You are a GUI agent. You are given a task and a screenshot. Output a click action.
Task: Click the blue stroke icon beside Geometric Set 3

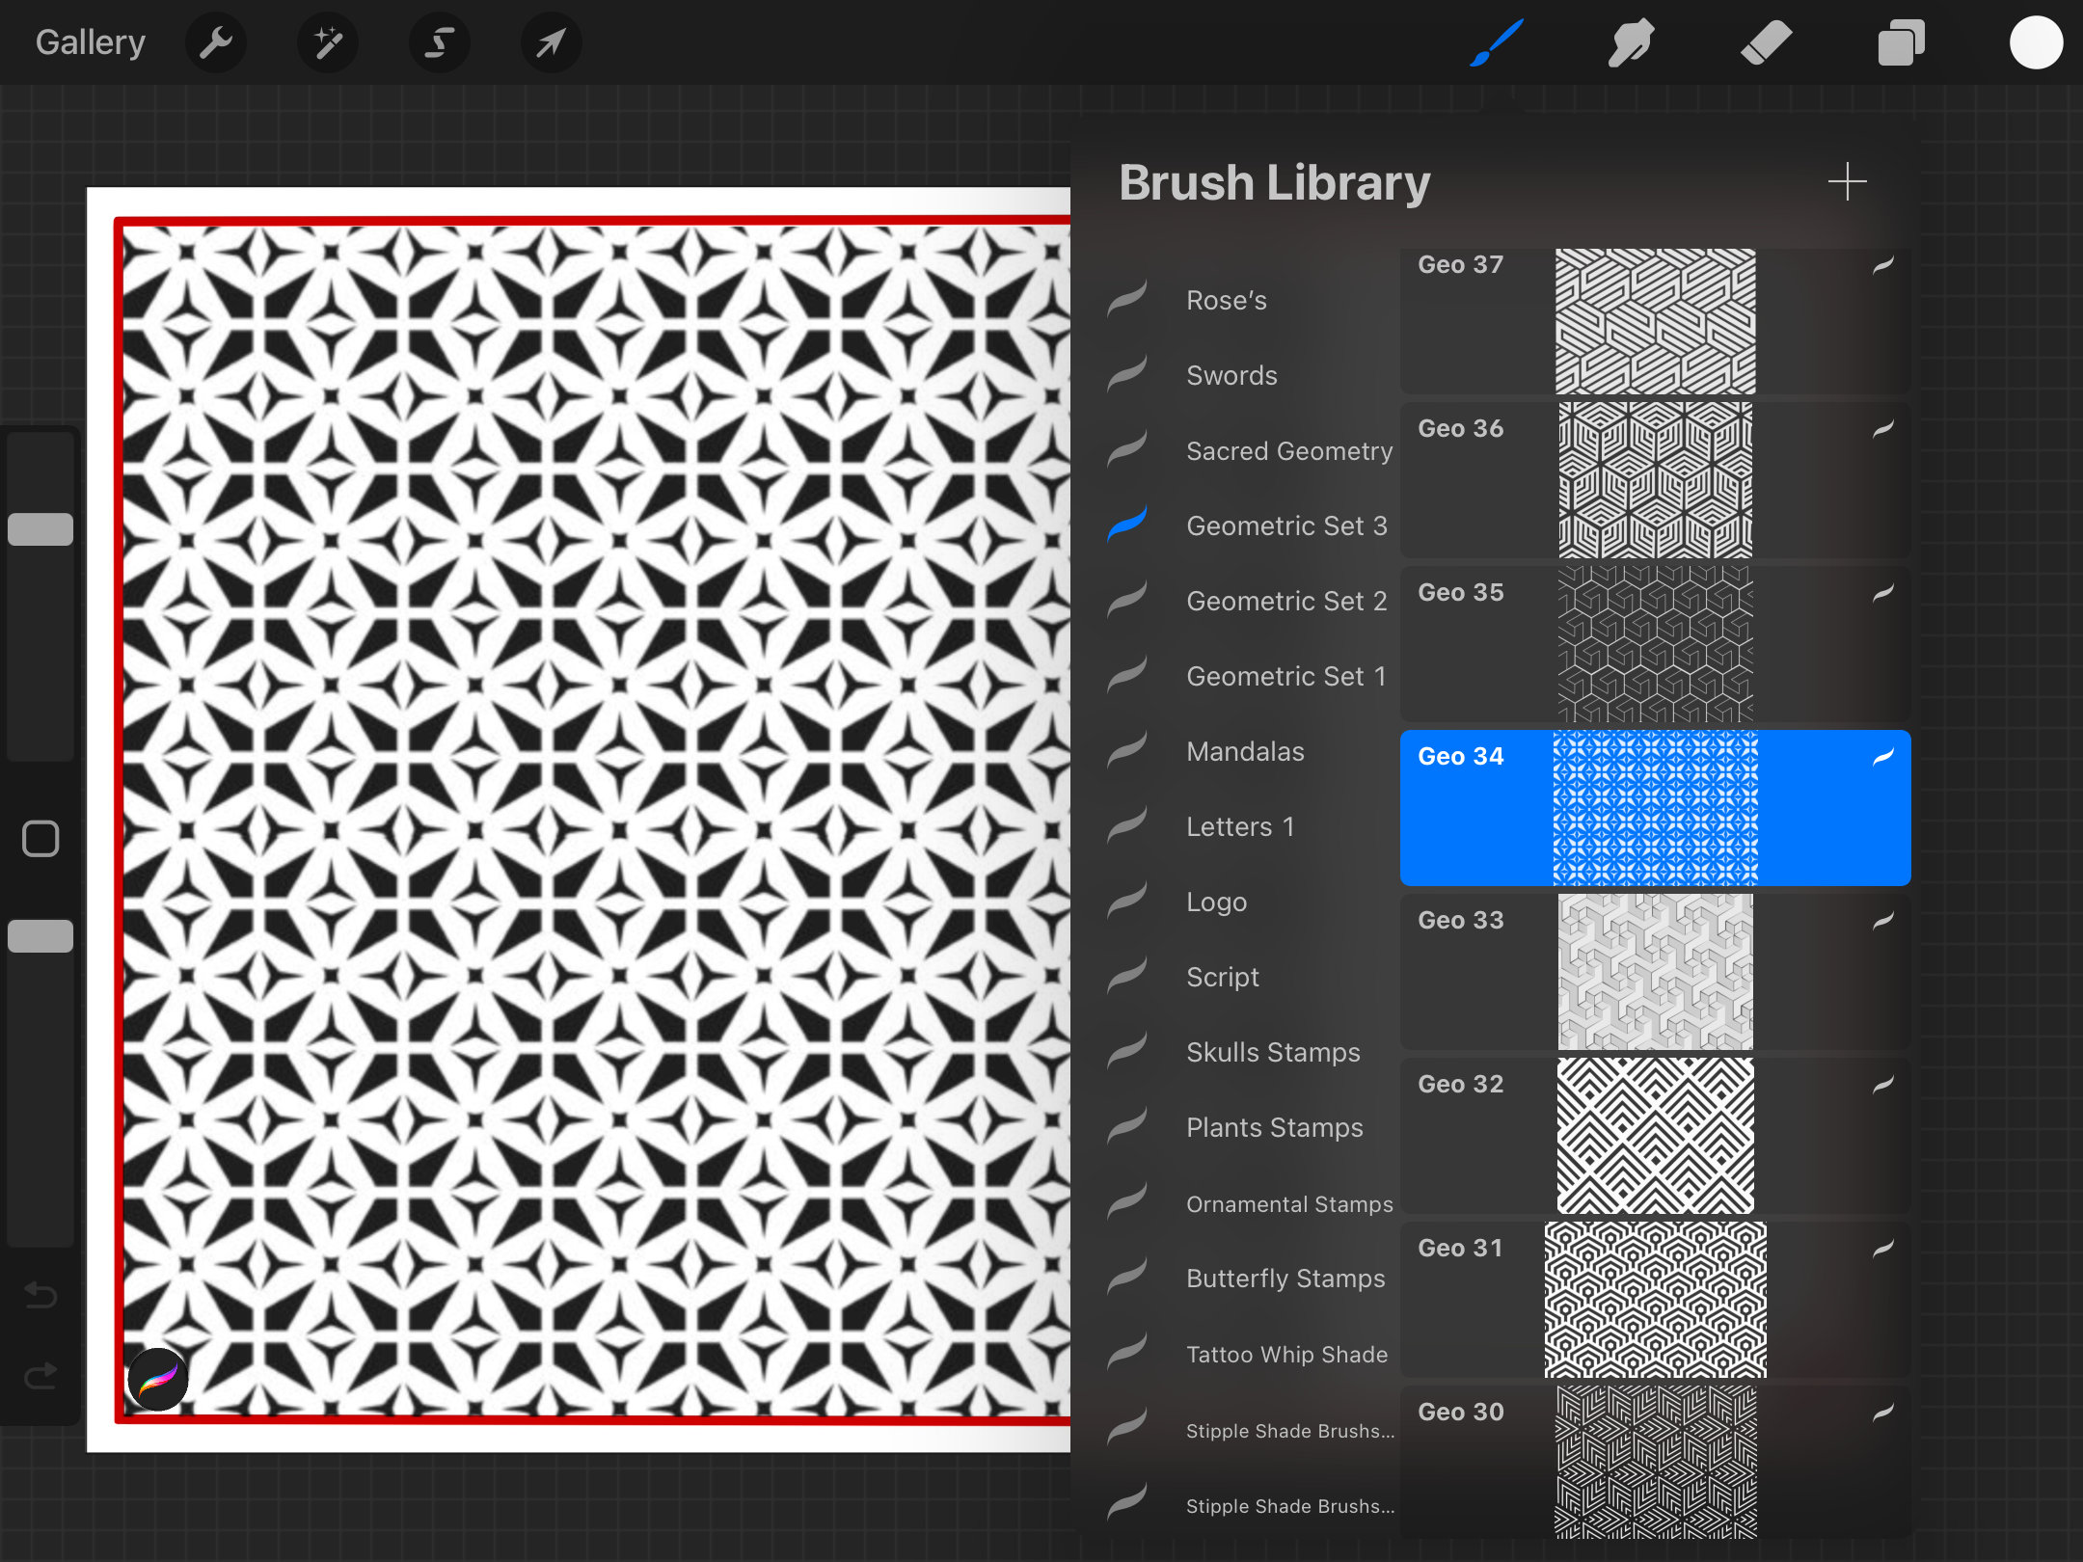click(x=1127, y=525)
